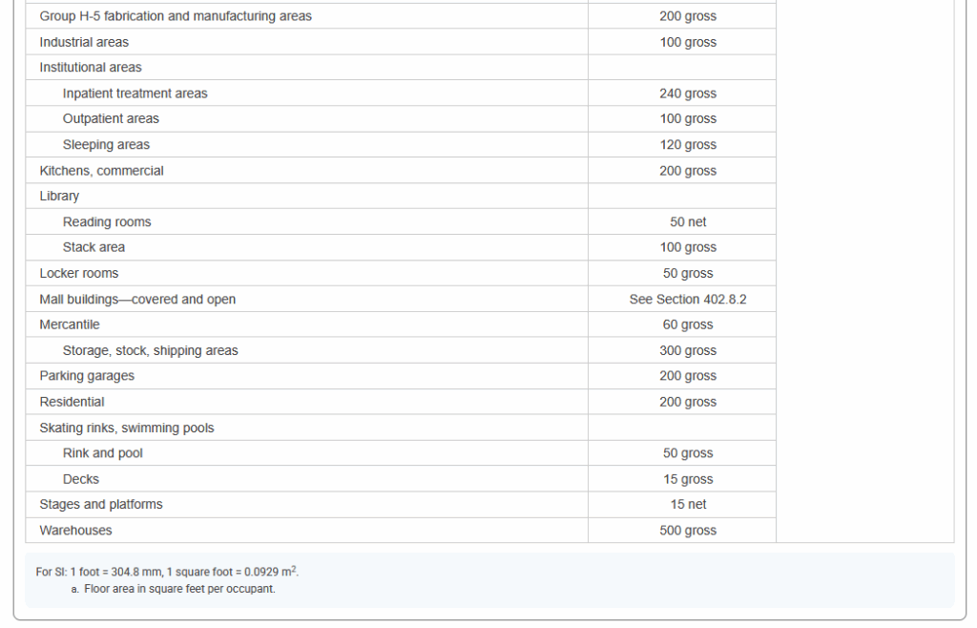Image resolution: width=977 pixels, height=628 pixels.
Task: Select the "Library" heading row
Action: pyautogui.click(x=59, y=197)
